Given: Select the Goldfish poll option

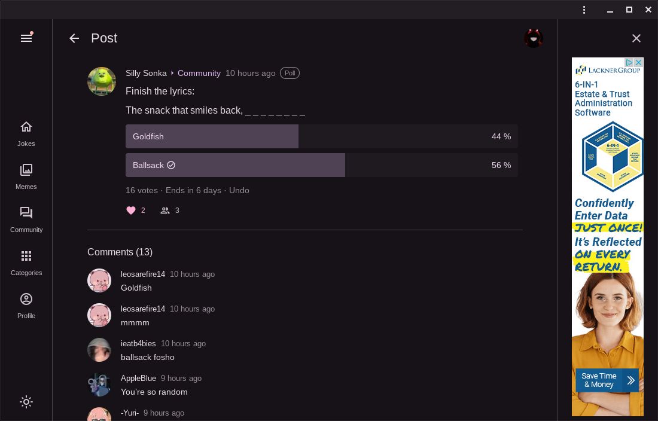Looking at the screenshot, I should (321, 136).
